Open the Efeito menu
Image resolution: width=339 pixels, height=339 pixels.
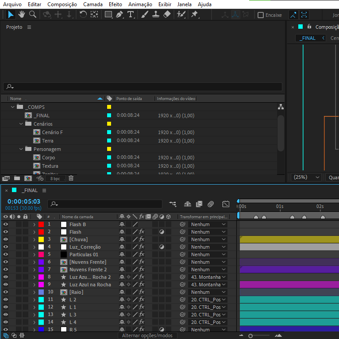pyautogui.click(x=115, y=4)
